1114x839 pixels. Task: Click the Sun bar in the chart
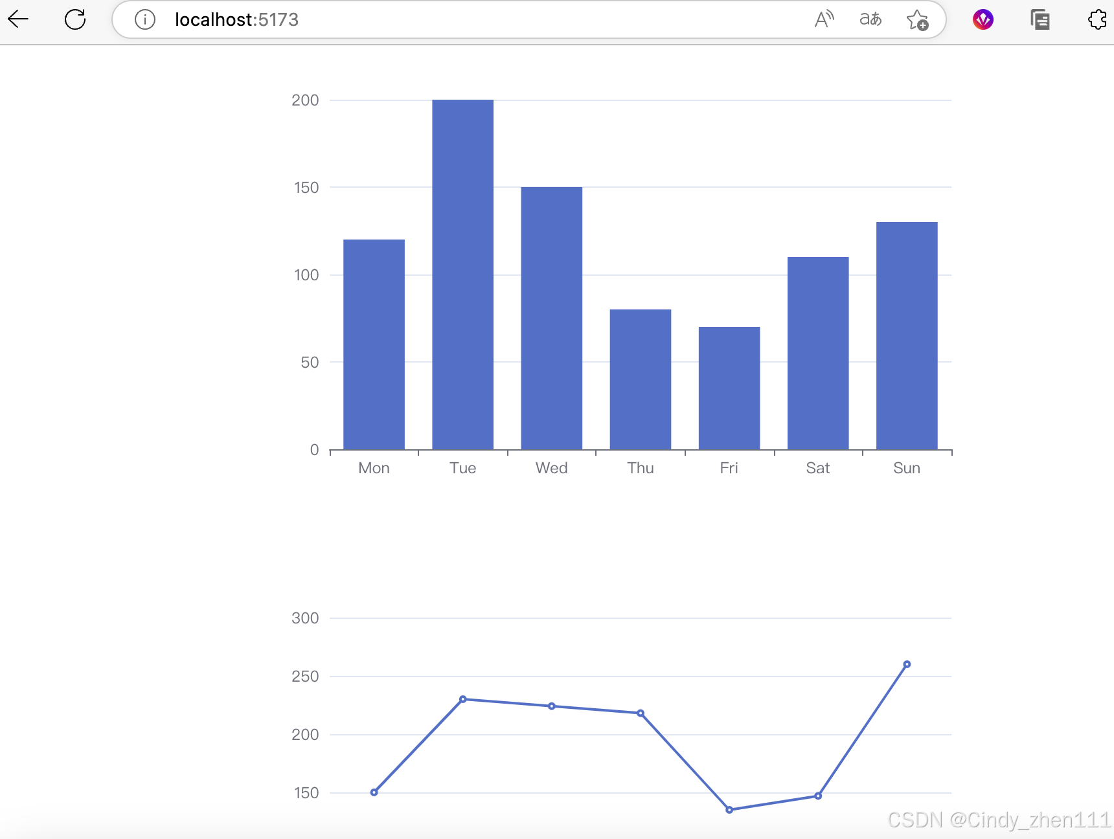click(906, 337)
